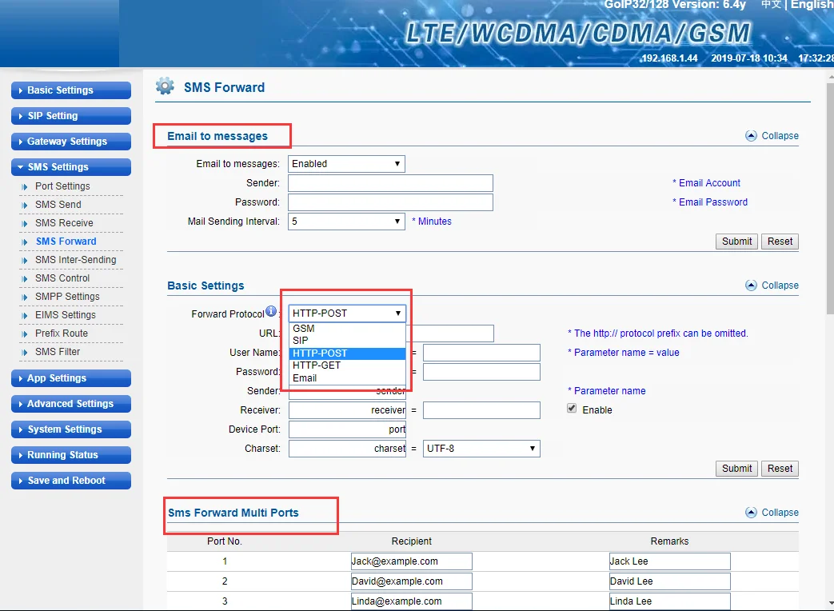Open the Mail Sending Interval dropdown
The image size is (834, 611).
(x=346, y=222)
